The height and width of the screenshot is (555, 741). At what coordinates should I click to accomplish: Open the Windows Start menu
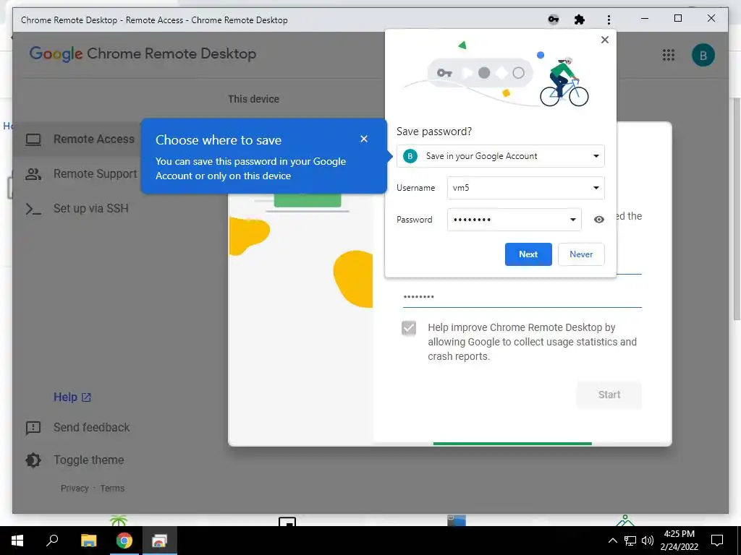(17, 541)
